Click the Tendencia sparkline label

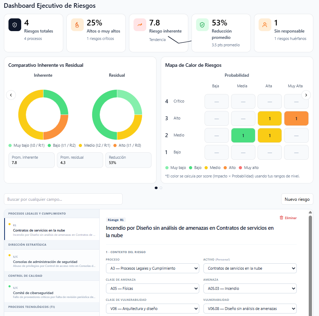(x=157, y=40)
